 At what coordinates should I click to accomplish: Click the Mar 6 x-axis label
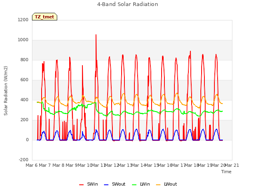(x=32, y=165)
